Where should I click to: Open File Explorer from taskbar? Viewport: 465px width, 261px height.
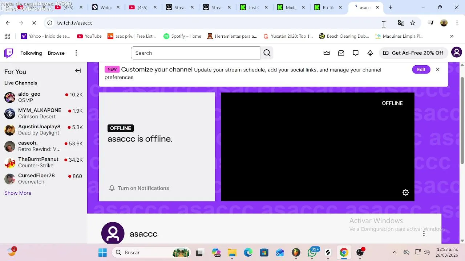click(x=232, y=252)
